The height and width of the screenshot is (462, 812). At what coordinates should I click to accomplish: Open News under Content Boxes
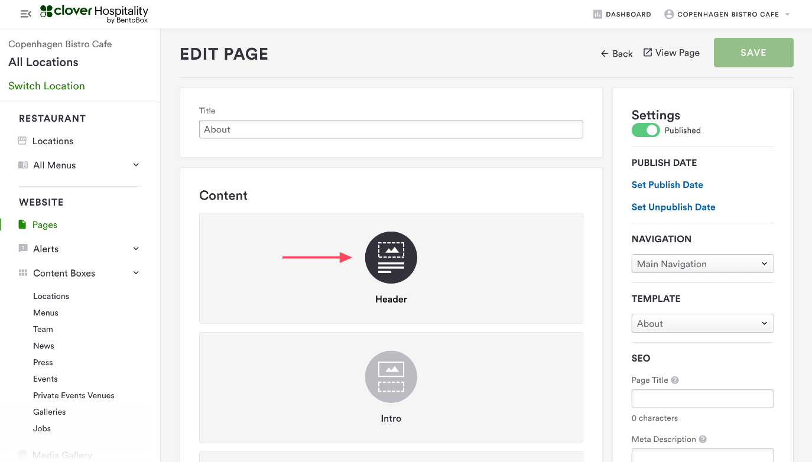click(44, 346)
